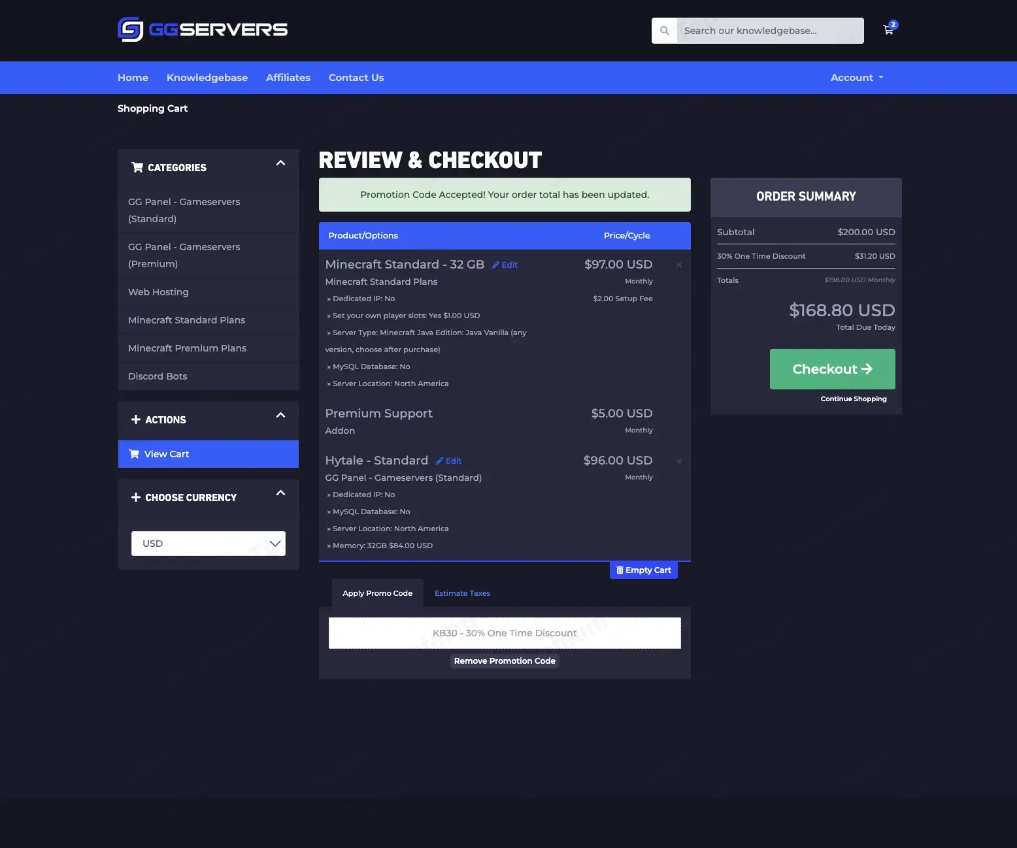The image size is (1017, 848).
Task: Open the USD currency dropdown
Action: (208, 544)
